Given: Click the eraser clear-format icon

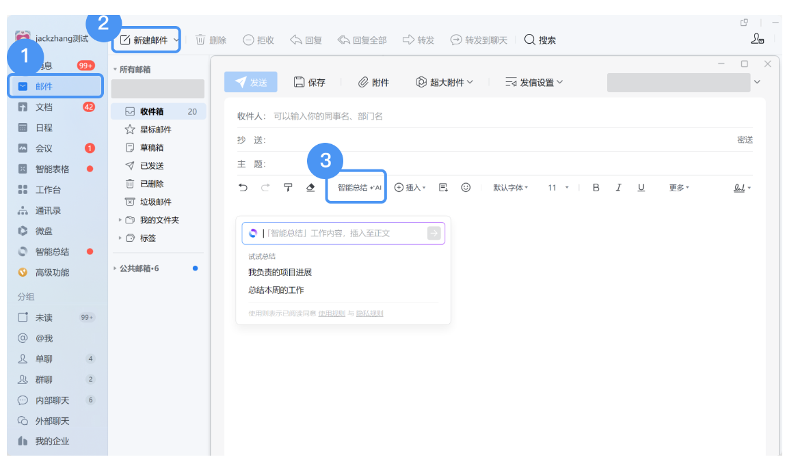Looking at the screenshot, I should click(x=310, y=187).
